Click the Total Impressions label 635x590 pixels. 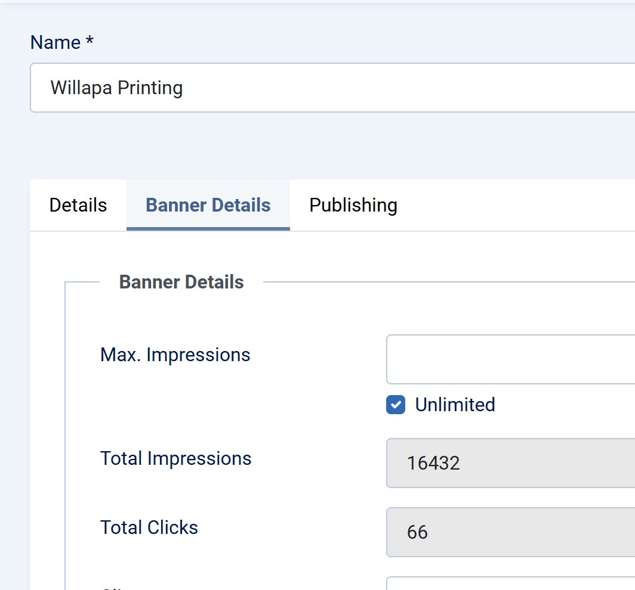click(175, 458)
